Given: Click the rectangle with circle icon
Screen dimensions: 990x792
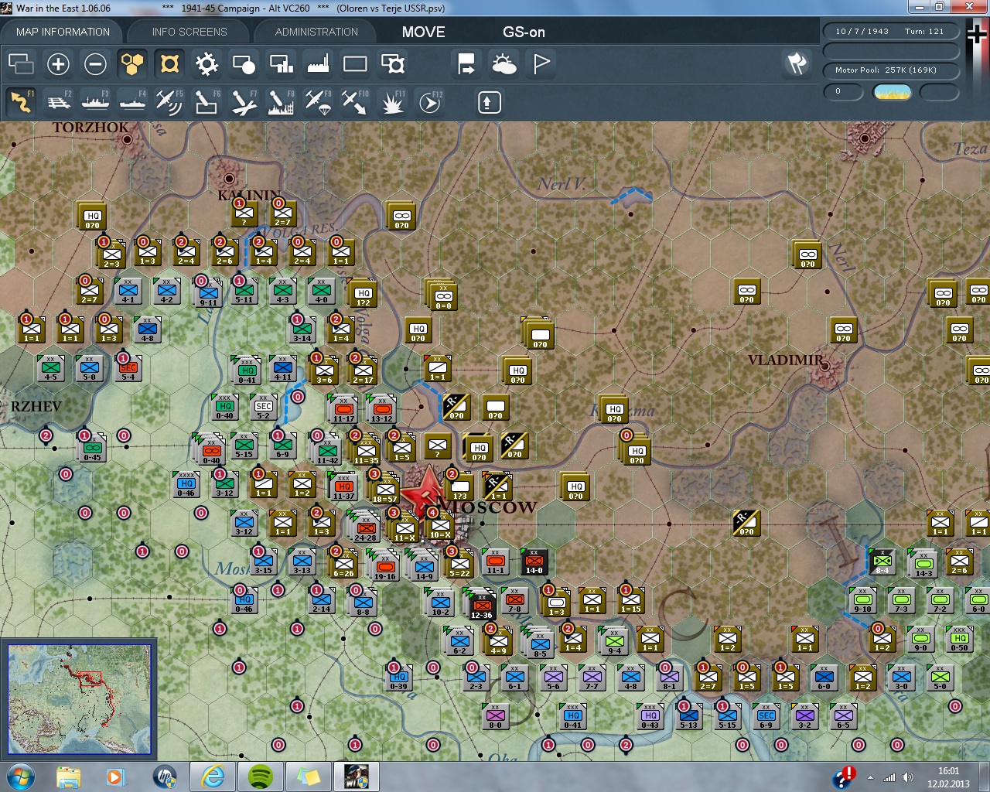Looking at the screenshot, I should [244, 63].
